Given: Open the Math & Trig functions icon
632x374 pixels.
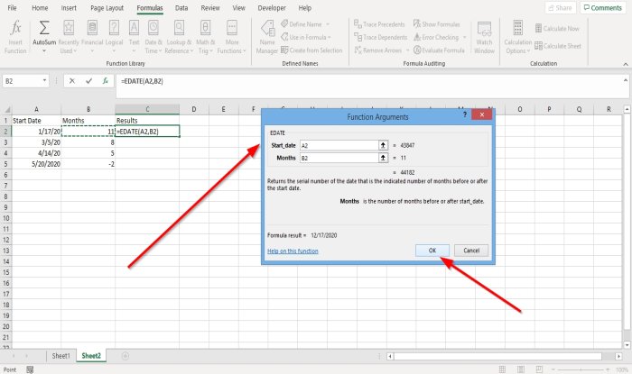Looking at the screenshot, I should click(205, 28).
